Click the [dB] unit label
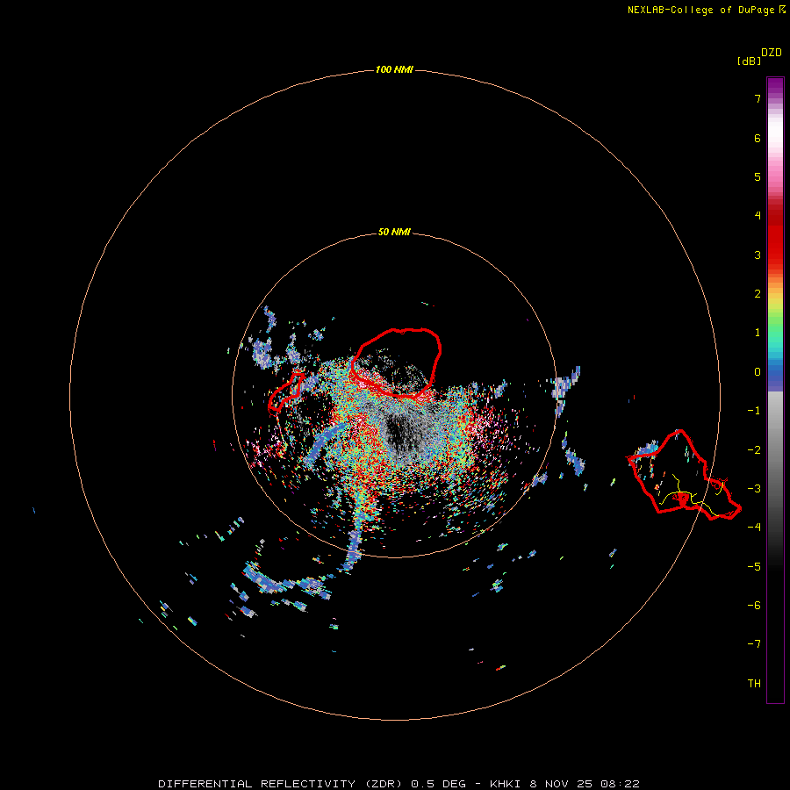The width and height of the screenshot is (790, 790). 749,61
